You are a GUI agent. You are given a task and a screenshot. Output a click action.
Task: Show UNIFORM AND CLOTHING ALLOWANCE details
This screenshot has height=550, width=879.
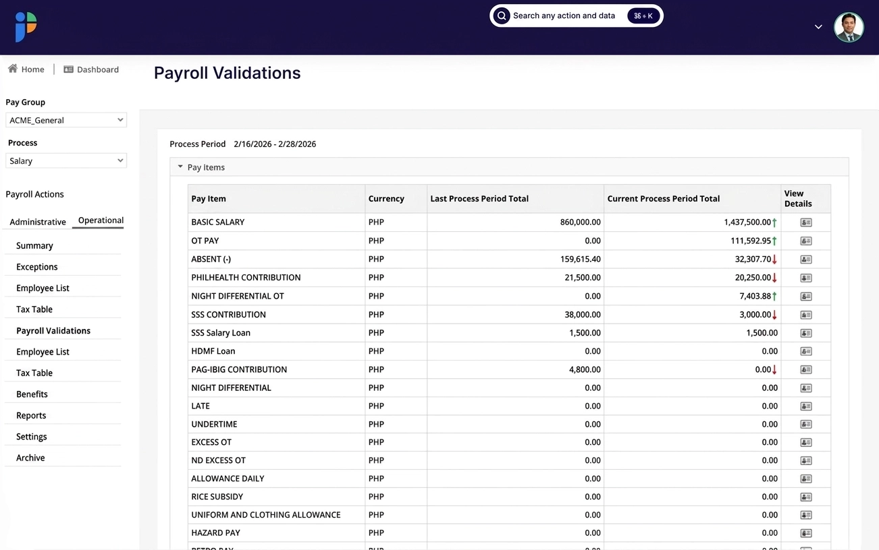click(805, 515)
